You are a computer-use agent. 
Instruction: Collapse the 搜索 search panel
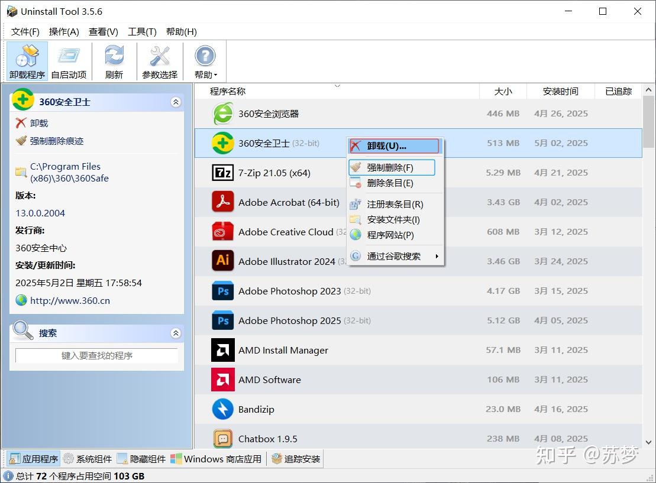[176, 333]
